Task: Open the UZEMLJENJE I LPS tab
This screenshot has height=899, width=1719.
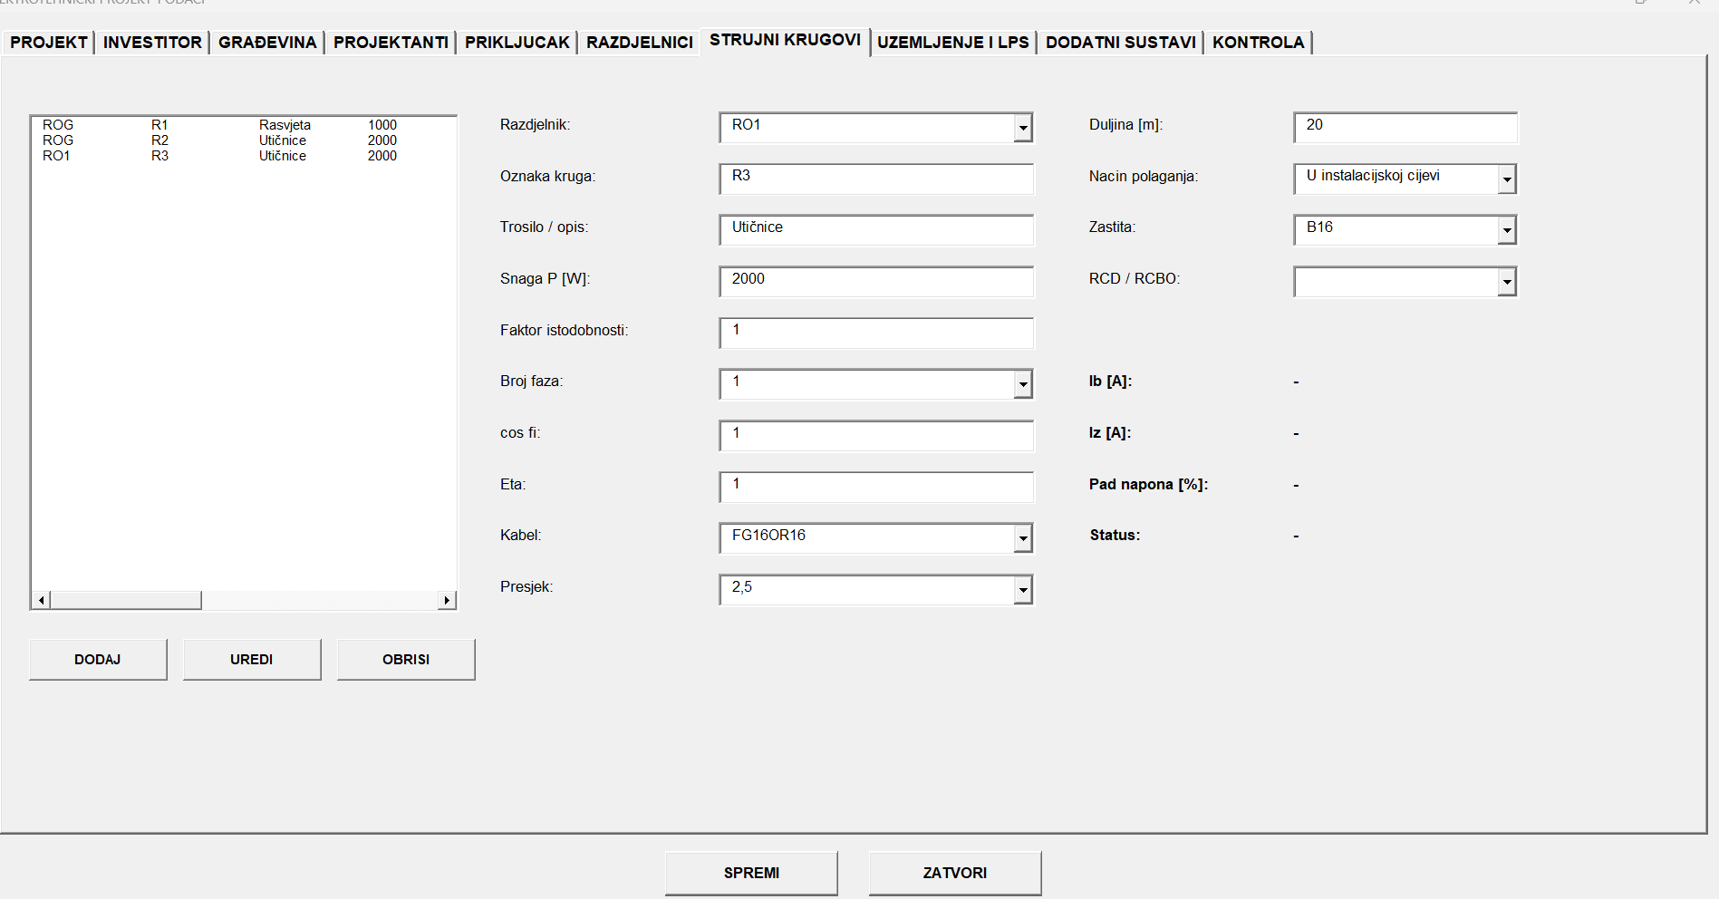Action: (953, 42)
